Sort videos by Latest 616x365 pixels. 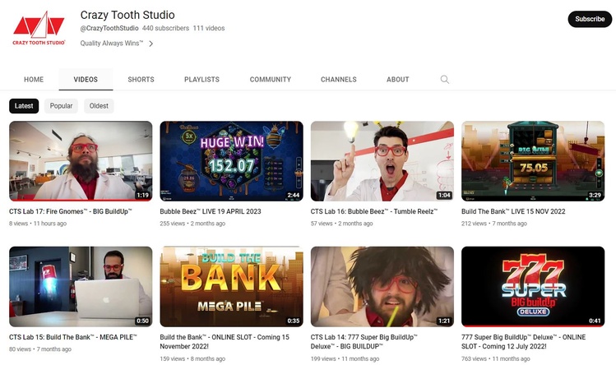pos(24,106)
